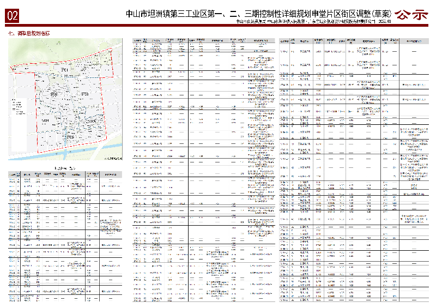Click the ST01 block label on map

tap(64, 70)
